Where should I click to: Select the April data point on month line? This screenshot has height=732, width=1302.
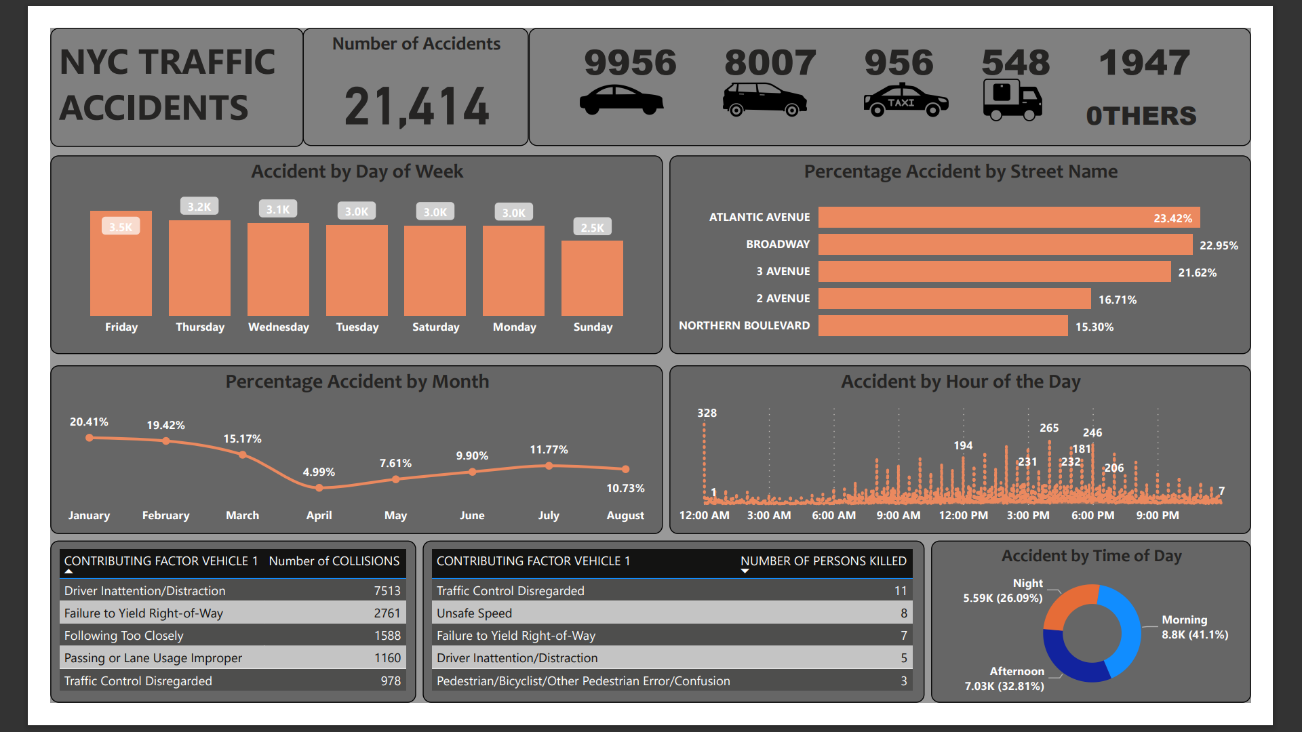319,487
